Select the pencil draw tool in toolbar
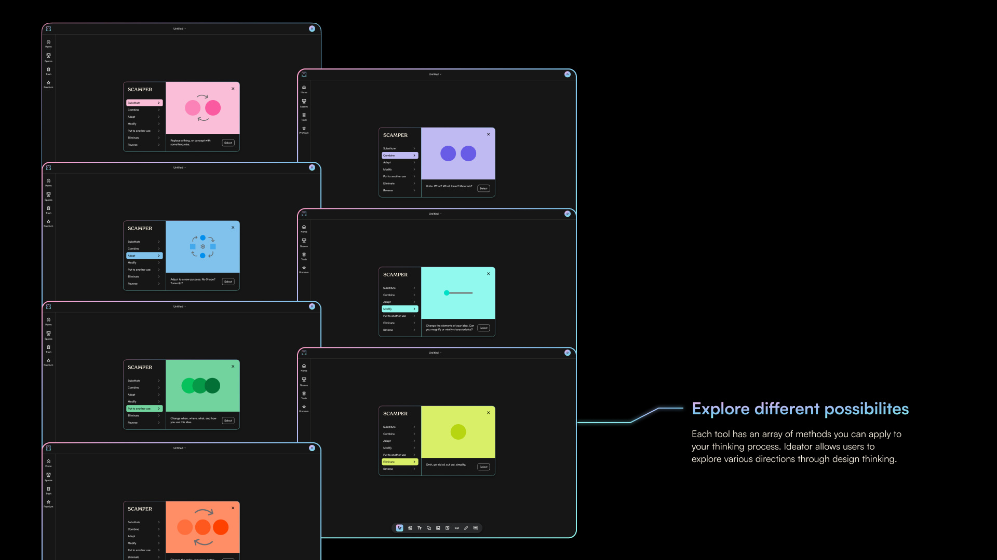 (466, 528)
